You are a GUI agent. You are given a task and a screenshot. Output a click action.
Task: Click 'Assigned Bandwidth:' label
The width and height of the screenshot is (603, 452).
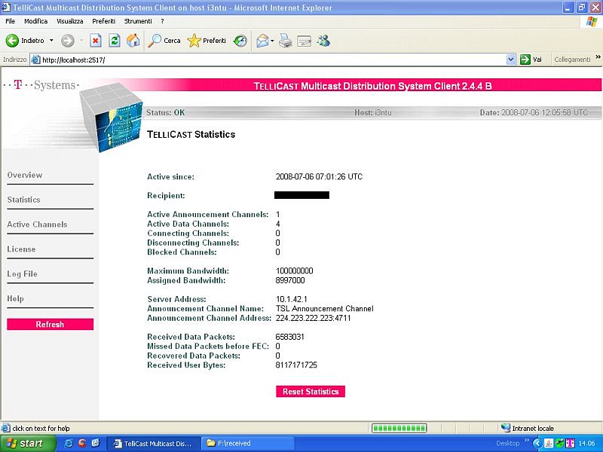pos(186,280)
